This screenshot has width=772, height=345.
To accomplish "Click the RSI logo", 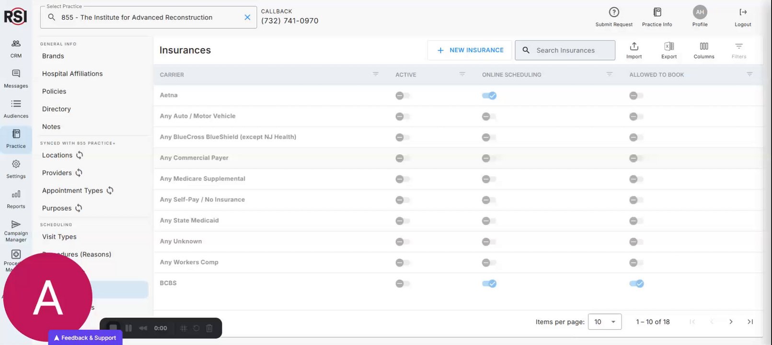I will (x=15, y=17).
